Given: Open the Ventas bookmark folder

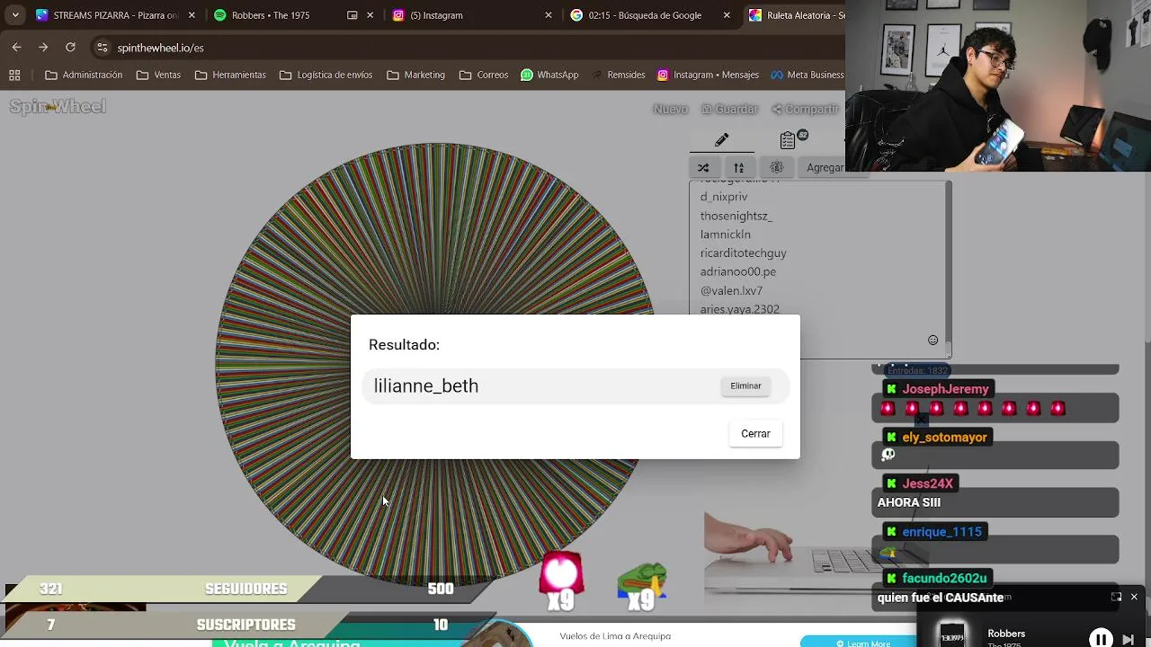Looking at the screenshot, I should (158, 75).
